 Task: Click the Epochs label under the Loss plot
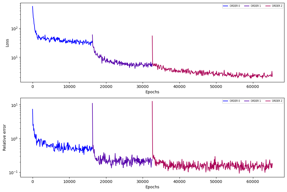pyautogui.click(x=152, y=92)
